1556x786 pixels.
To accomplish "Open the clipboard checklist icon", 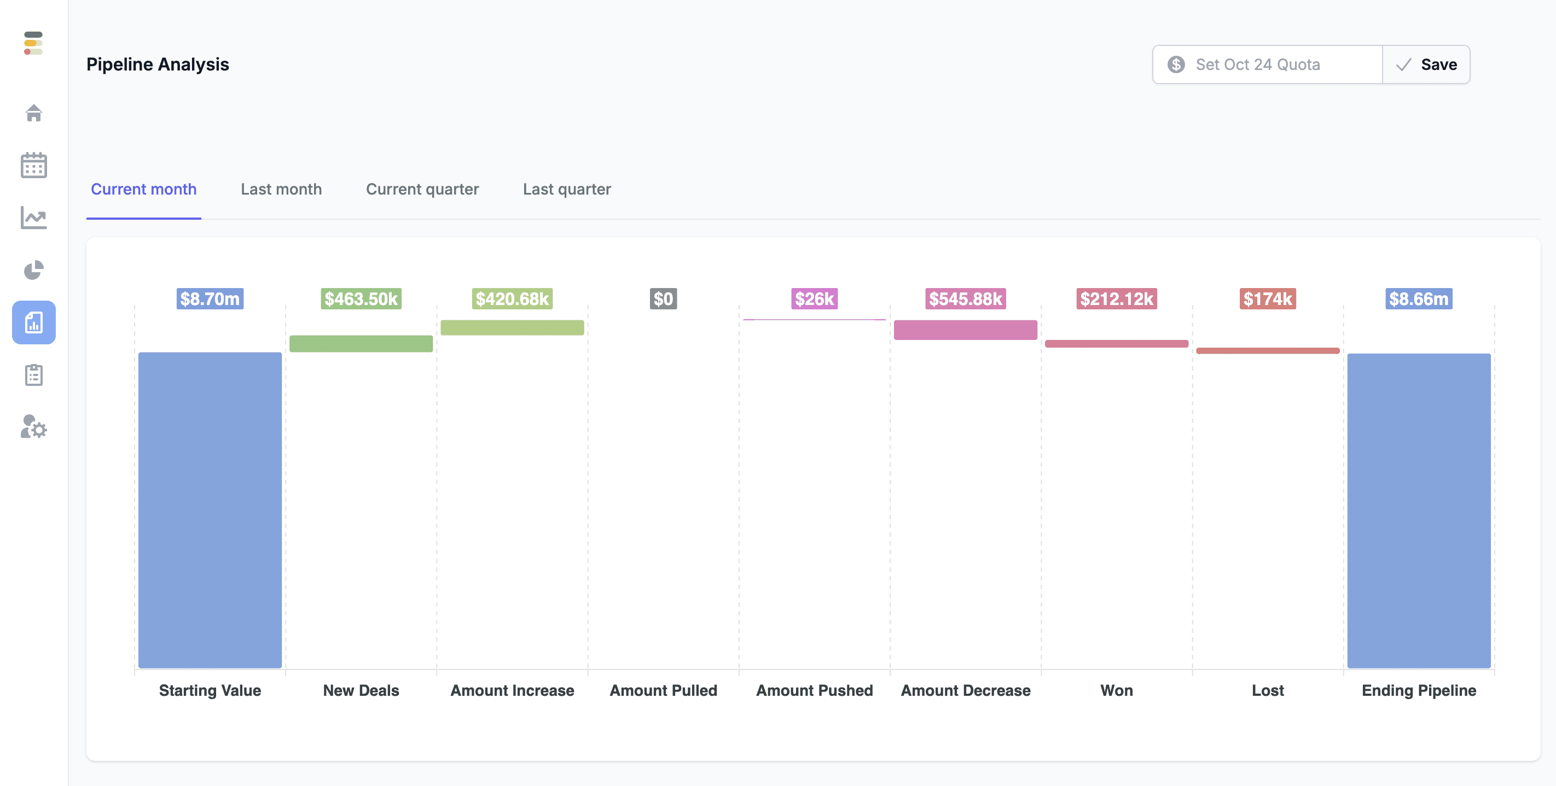I will (34, 375).
